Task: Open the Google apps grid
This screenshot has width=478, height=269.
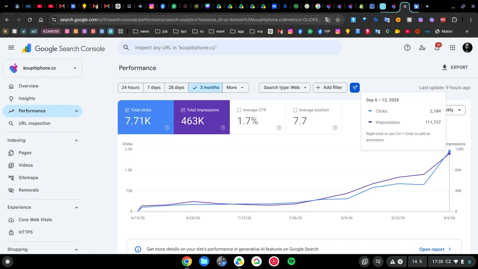Action: pos(453,48)
